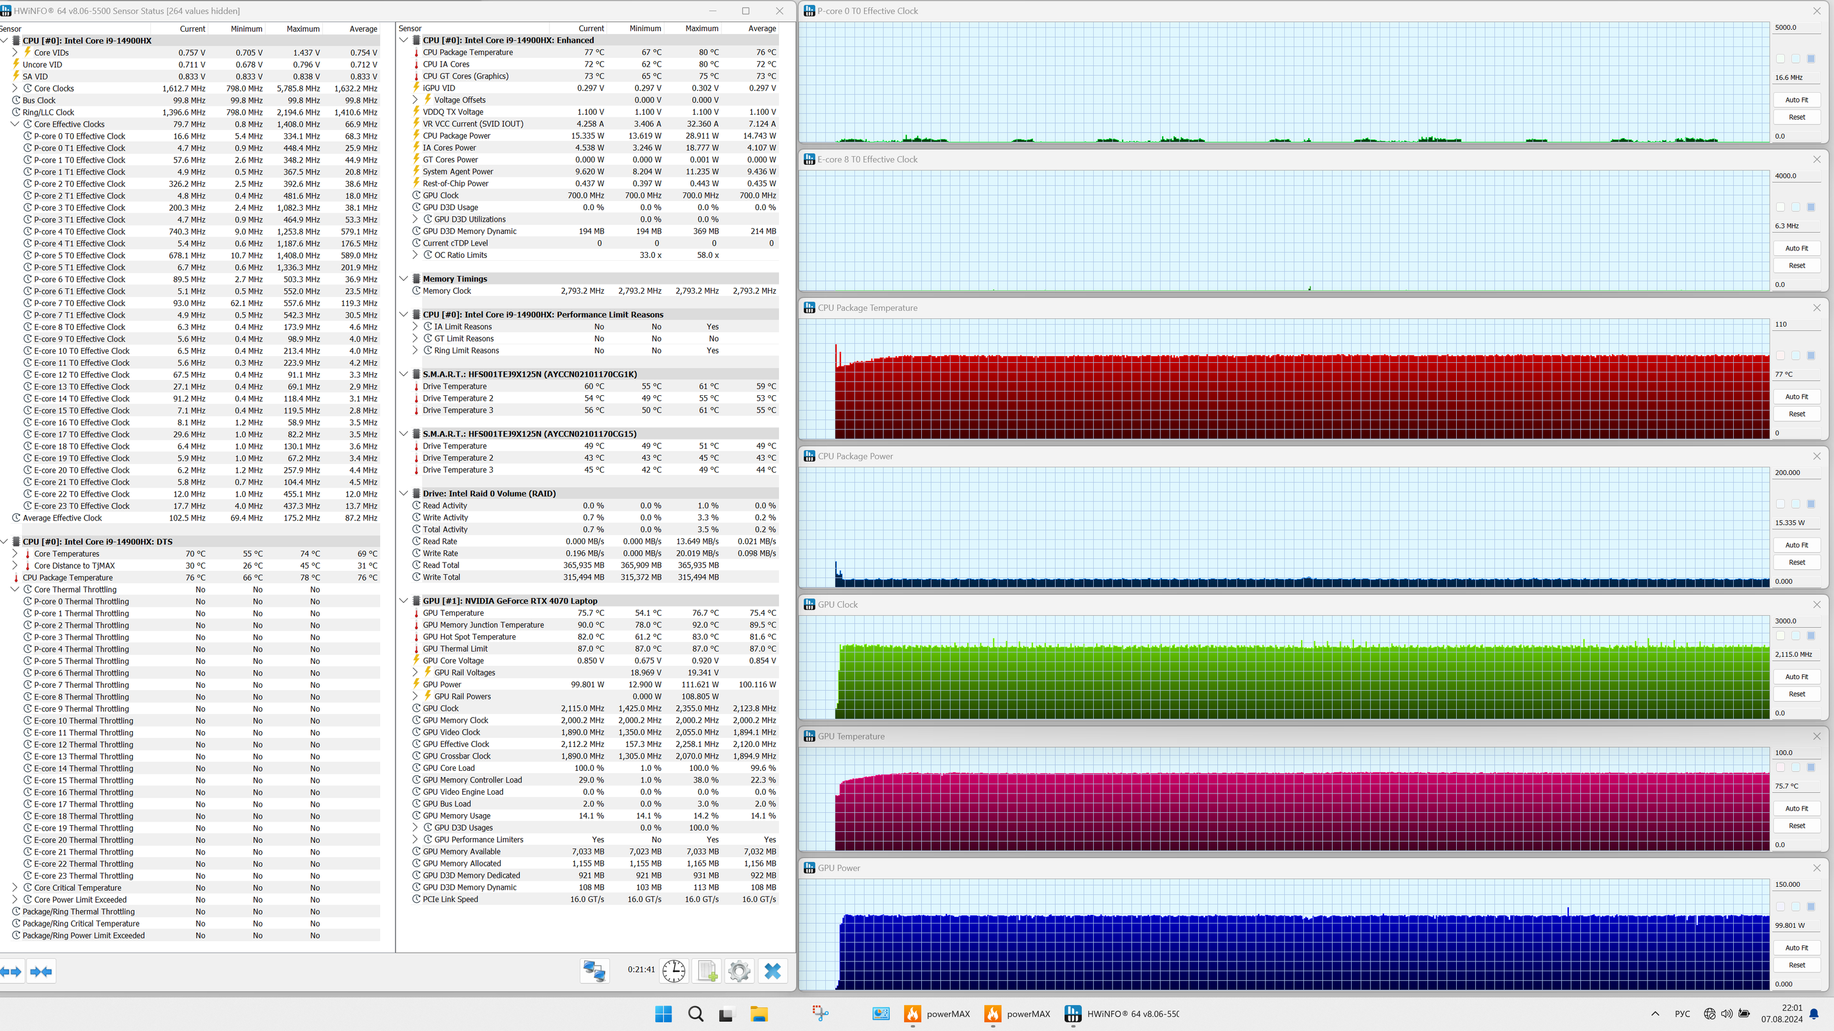The width and height of the screenshot is (1834, 1031).
Task: Click the collapse columns inward-arrows icon
Action: click(42, 971)
